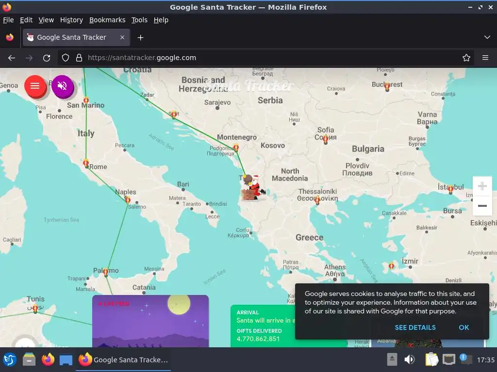Open a new browser tab
This screenshot has height=372, width=497.
(x=140, y=38)
